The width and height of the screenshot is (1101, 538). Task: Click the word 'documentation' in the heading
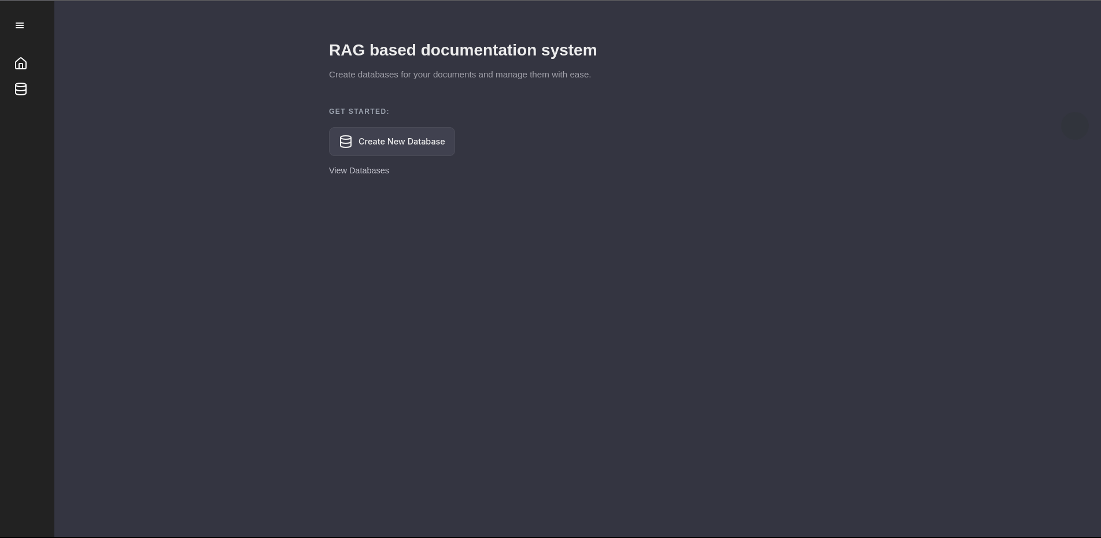(478, 50)
